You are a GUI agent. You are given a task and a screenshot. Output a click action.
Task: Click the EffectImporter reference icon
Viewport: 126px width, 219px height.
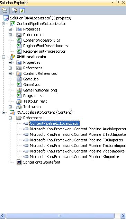click(26, 134)
